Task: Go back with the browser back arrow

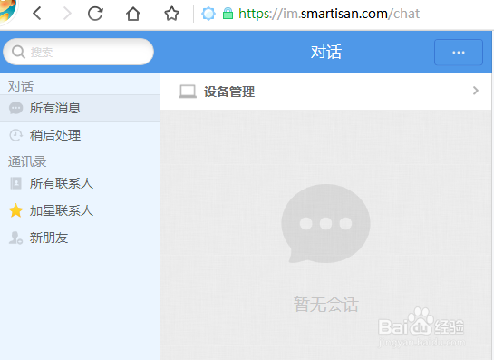Action: click(x=37, y=14)
